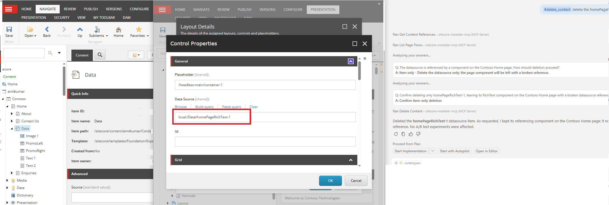Switch to the Content editor tab
609x205 pixels.
click(x=82, y=55)
